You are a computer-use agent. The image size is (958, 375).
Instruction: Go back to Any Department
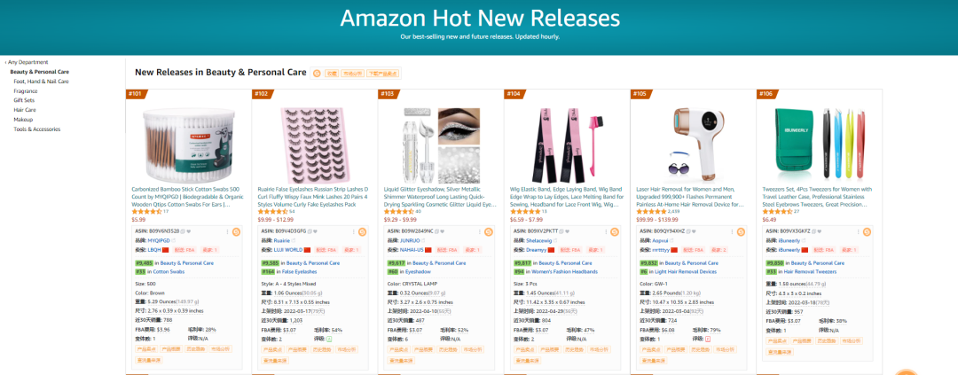click(x=27, y=62)
